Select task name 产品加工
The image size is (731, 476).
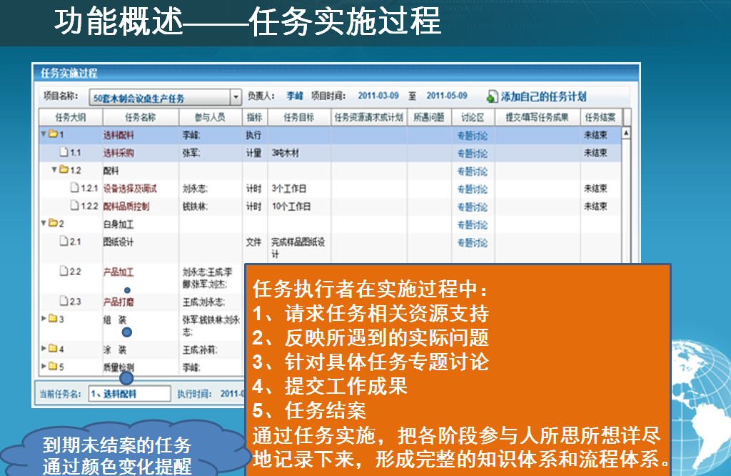[x=119, y=272]
